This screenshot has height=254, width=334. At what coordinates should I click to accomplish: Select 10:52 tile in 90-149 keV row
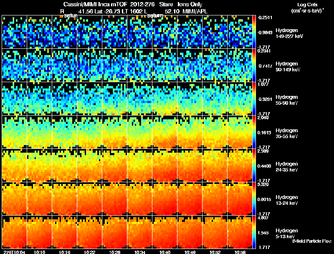[215, 65]
